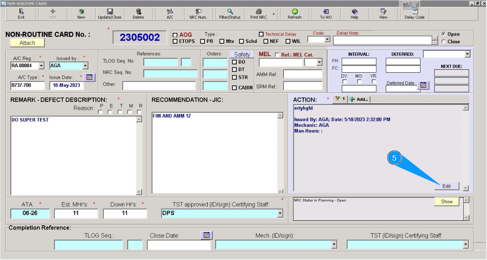Click the ATA field 06-26

(30, 213)
